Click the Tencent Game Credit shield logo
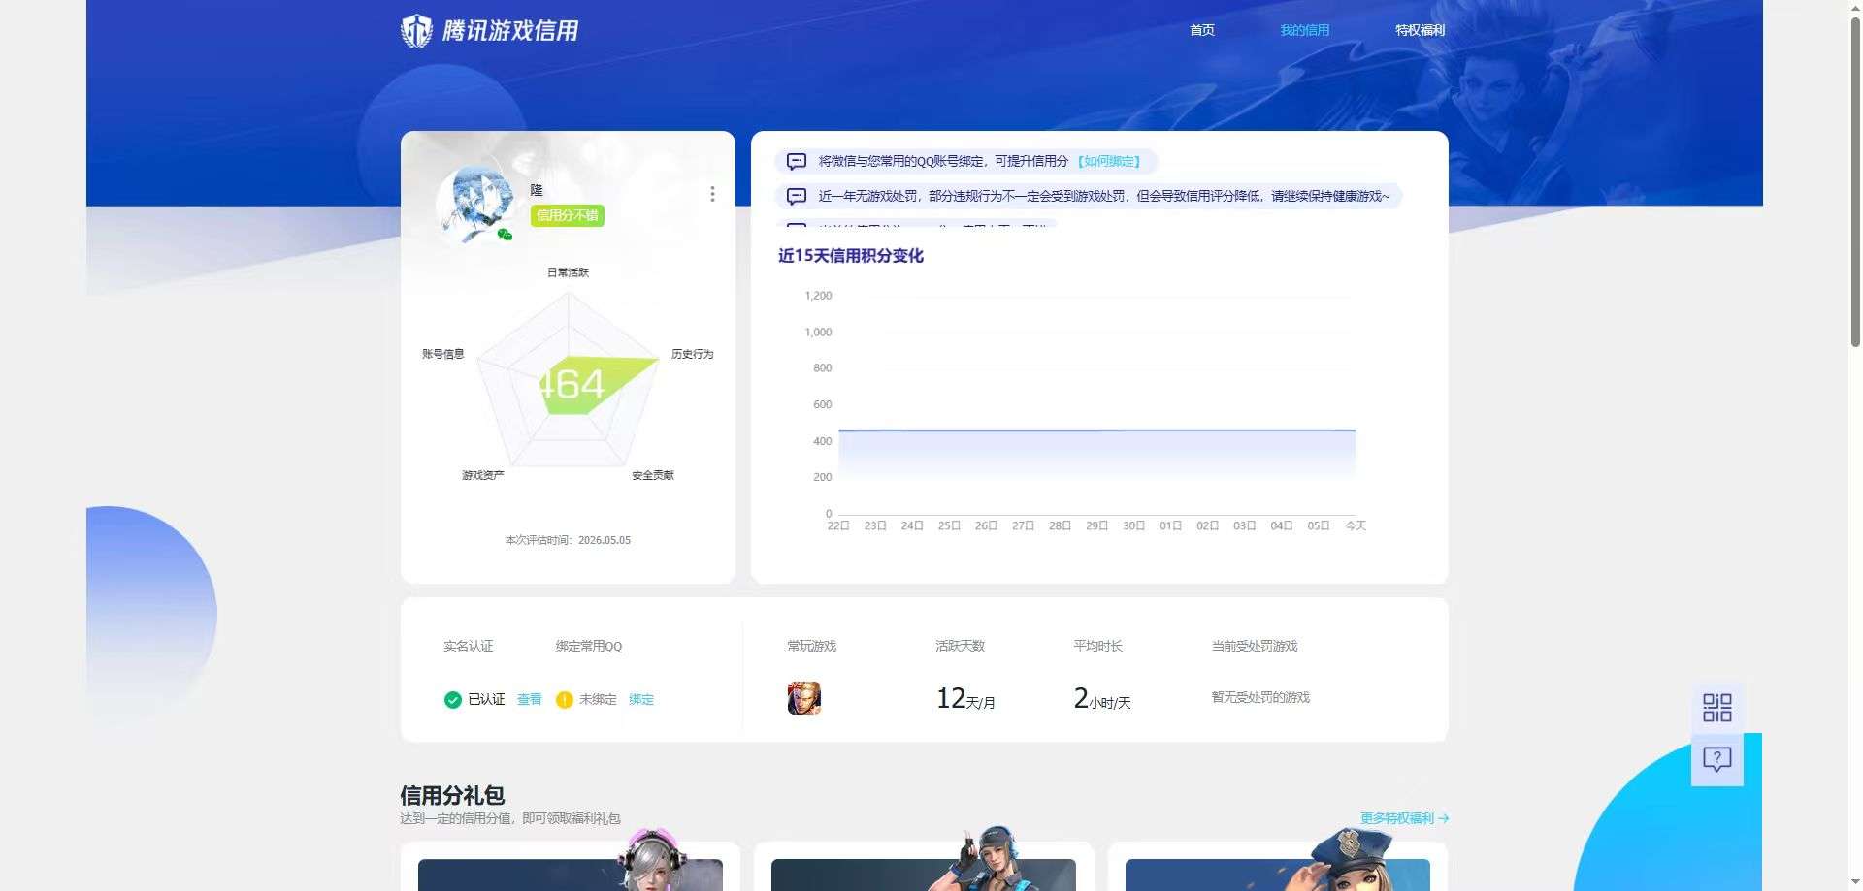Image resolution: width=1863 pixels, height=891 pixels. click(x=416, y=31)
